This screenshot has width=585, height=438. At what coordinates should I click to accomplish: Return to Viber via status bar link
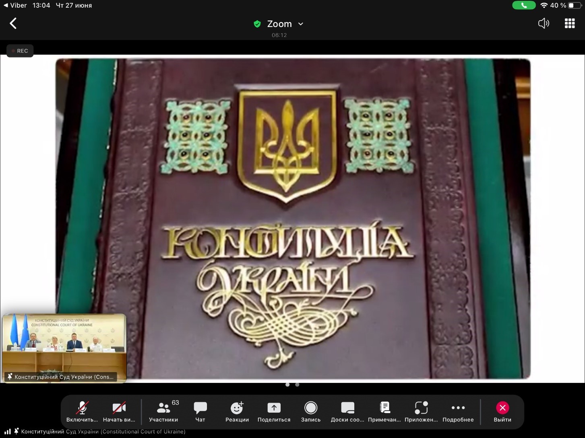[x=15, y=5]
